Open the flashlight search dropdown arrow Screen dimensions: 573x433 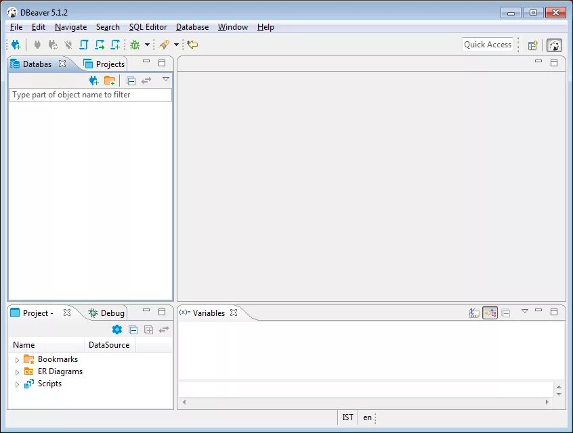click(176, 45)
